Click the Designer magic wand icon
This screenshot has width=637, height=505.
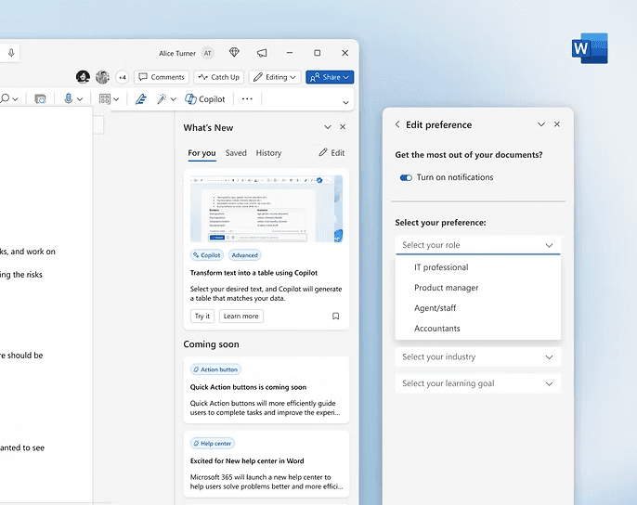point(162,98)
